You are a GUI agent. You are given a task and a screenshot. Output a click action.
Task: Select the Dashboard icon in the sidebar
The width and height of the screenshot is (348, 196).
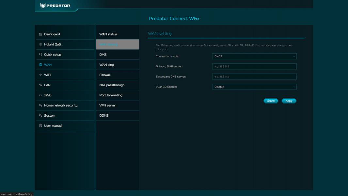[x=40, y=34]
